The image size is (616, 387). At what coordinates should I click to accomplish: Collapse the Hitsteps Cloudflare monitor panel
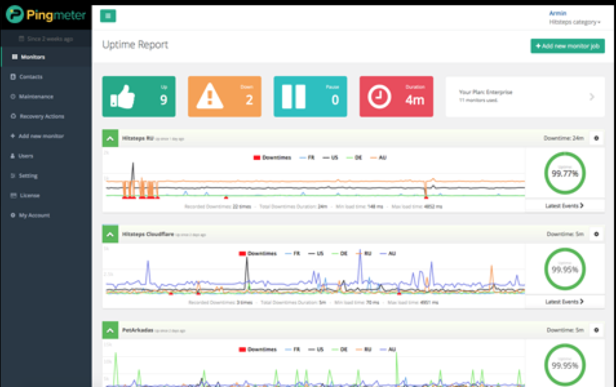[x=110, y=234]
